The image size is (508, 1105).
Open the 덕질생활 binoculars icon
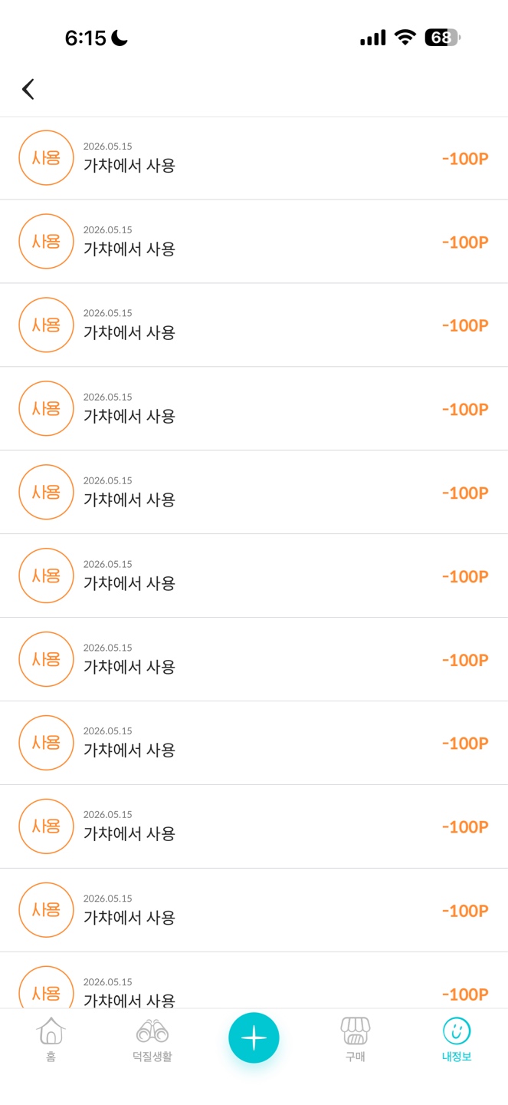(152, 1031)
